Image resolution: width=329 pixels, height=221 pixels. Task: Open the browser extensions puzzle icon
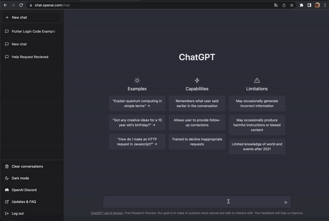302,5
